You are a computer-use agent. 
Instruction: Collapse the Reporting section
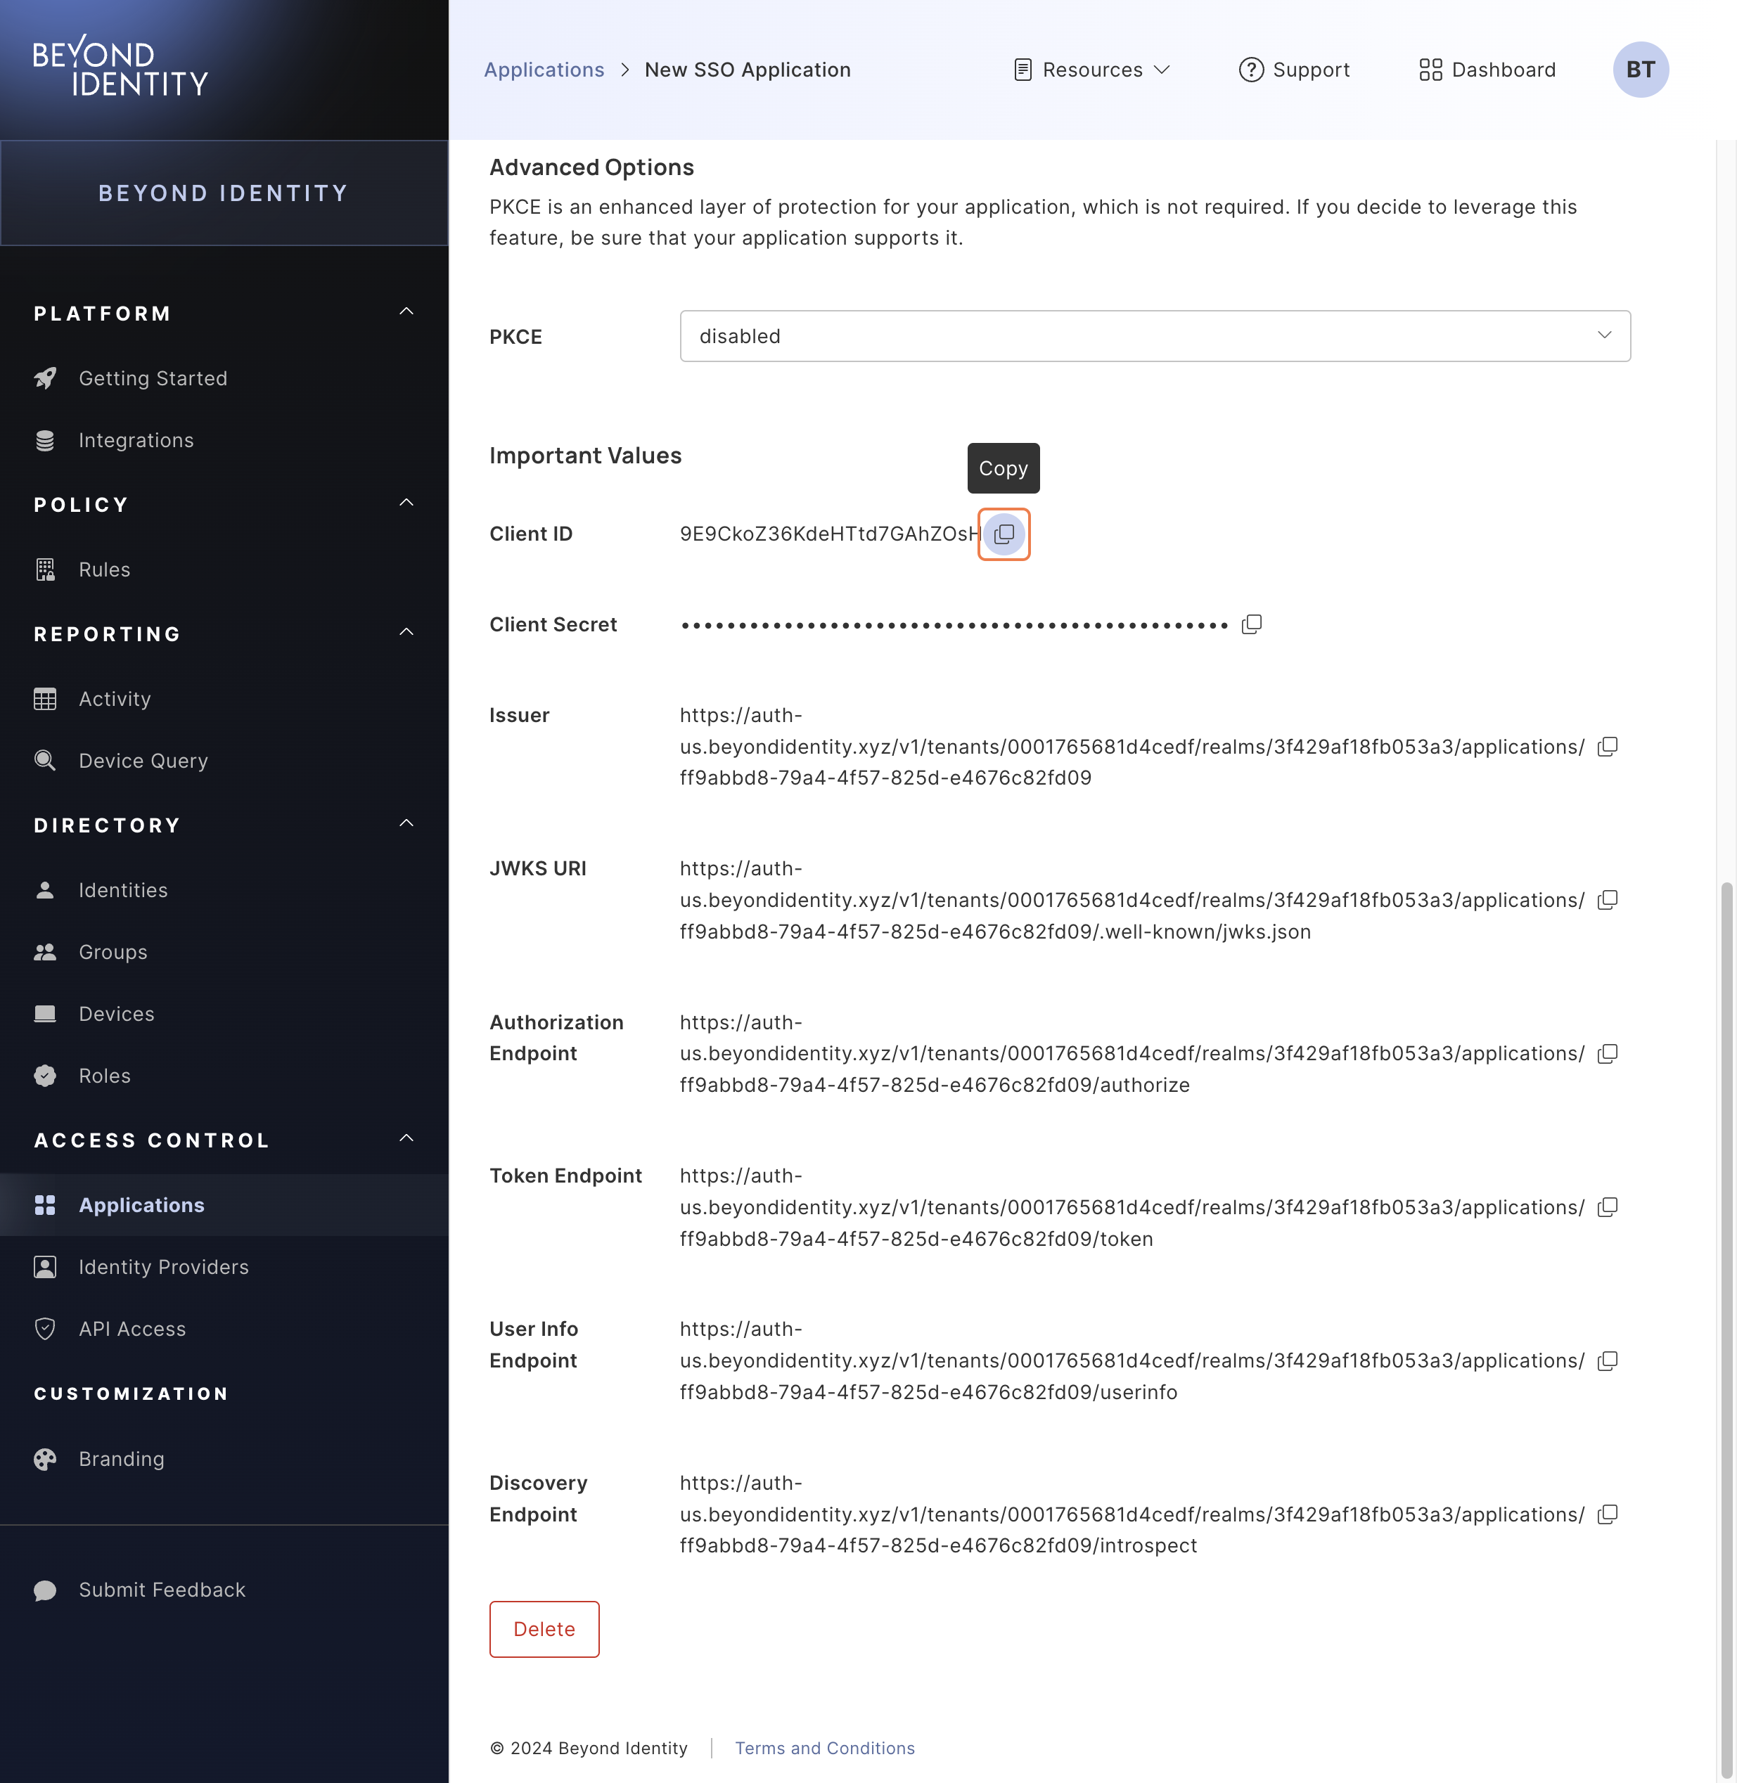click(407, 632)
